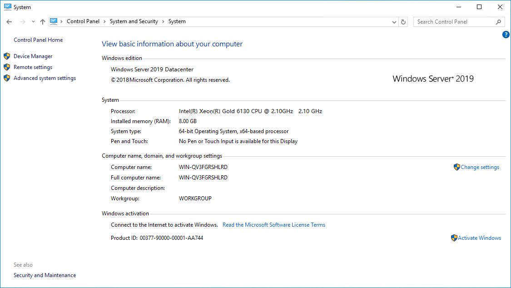
Task: Open Control Panel Home
Action: (38, 40)
